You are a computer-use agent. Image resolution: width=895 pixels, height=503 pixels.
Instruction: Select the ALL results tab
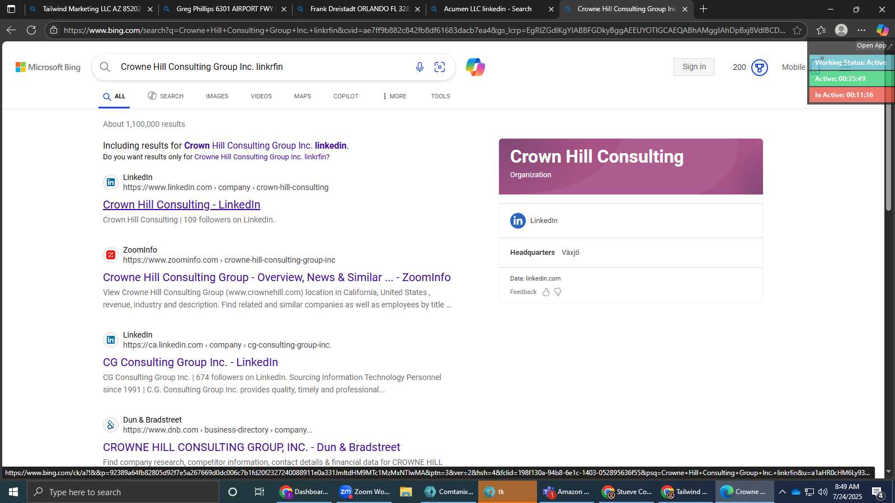coord(114,96)
